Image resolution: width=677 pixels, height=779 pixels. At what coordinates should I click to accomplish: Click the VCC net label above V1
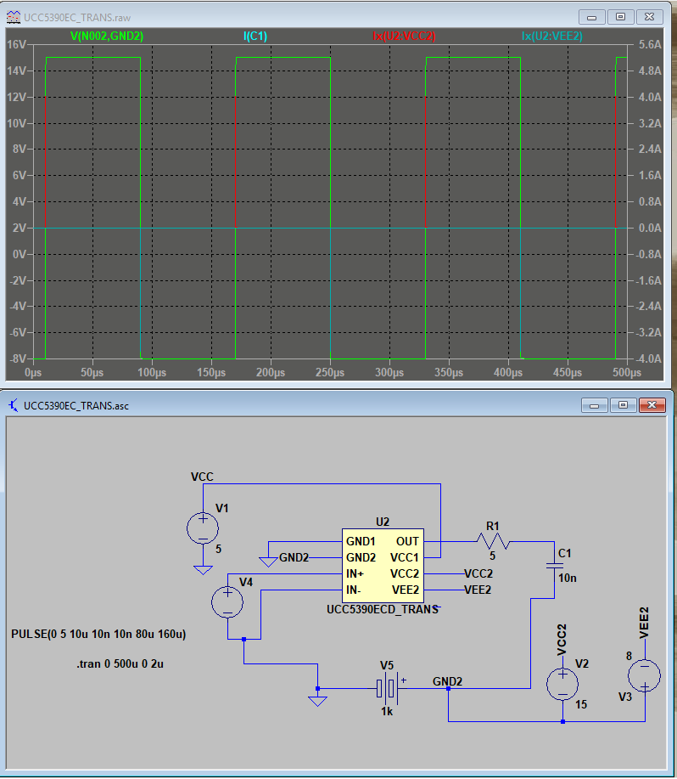tap(203, 477)
